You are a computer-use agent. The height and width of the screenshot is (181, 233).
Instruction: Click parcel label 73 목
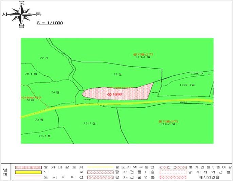tap(39, 120)
